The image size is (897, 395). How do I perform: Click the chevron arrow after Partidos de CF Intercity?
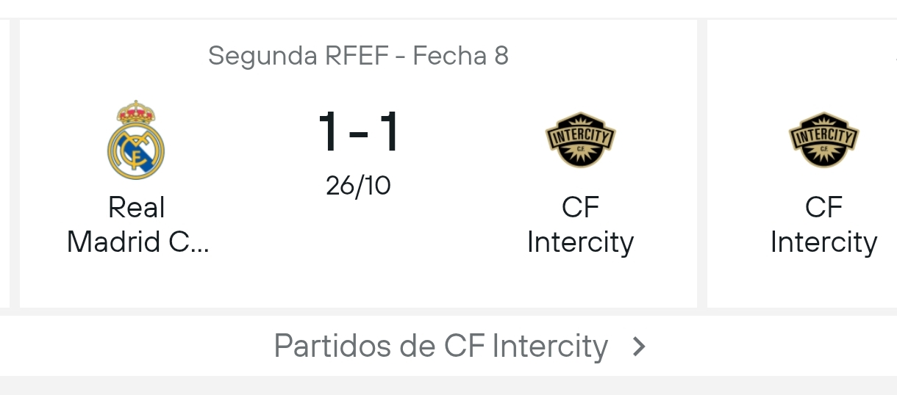tap(640, 347)
